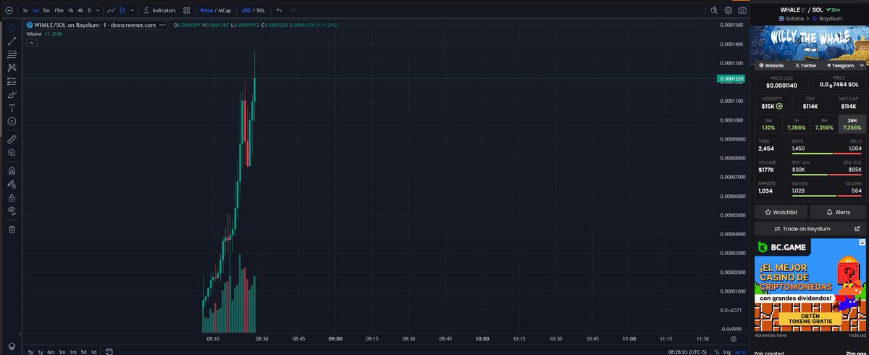Open the symbol legend more options dots
This screenshot has width=869, height=355.
(163, 25)
